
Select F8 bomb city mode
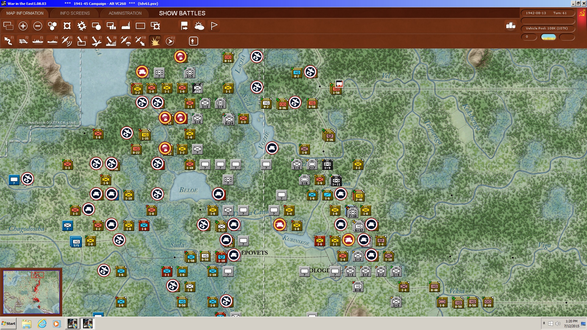111,41
